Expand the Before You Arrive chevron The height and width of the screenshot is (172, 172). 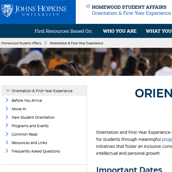point(7,100)
